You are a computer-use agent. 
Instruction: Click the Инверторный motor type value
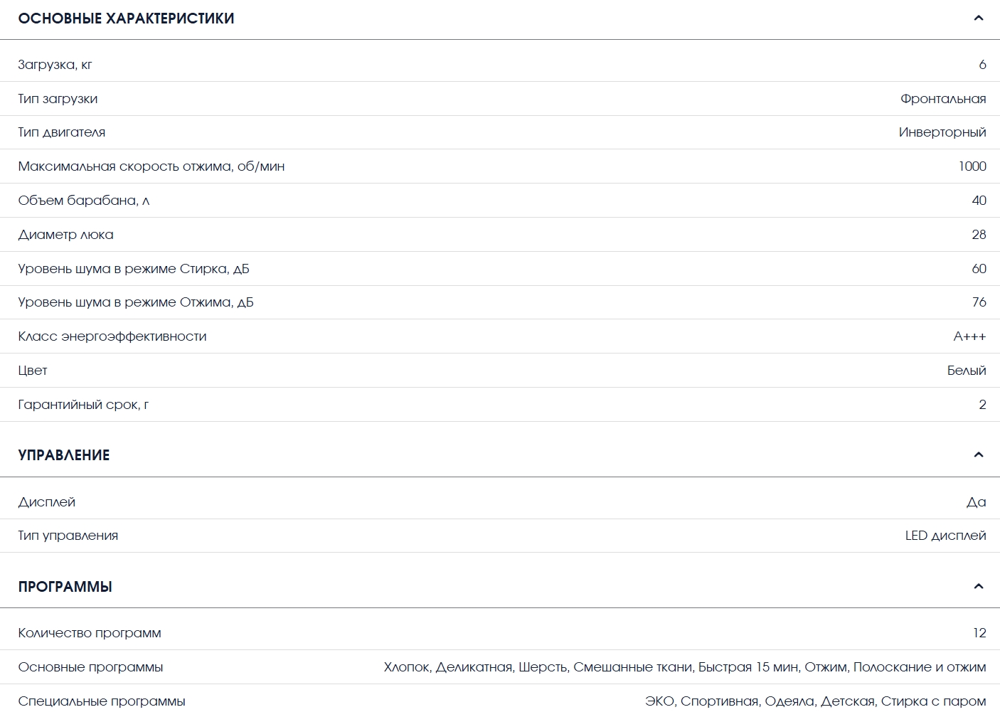tap(942, 132)
